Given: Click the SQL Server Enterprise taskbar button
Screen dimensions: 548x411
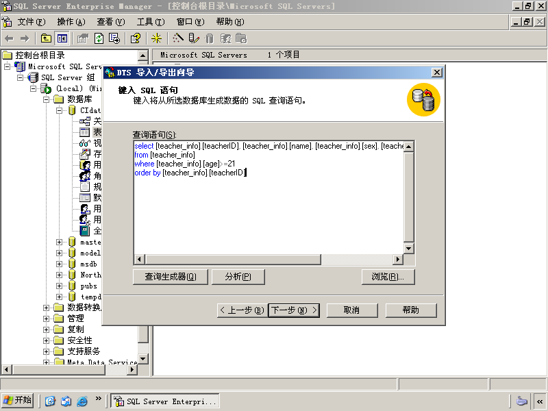Looking at the screenshot, I should pos(165,401).
